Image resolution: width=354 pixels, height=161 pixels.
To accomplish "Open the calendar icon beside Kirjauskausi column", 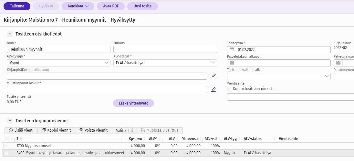I will [338, 63].
